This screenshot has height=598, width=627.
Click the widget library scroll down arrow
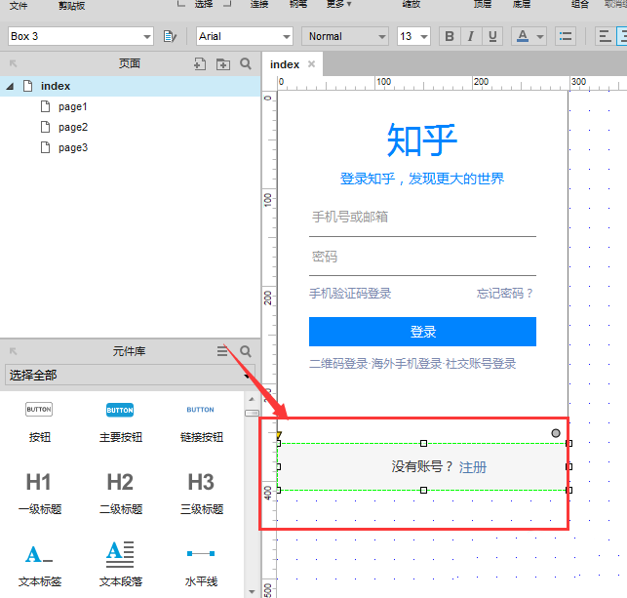pyautogui.click(x=252, y=591)
